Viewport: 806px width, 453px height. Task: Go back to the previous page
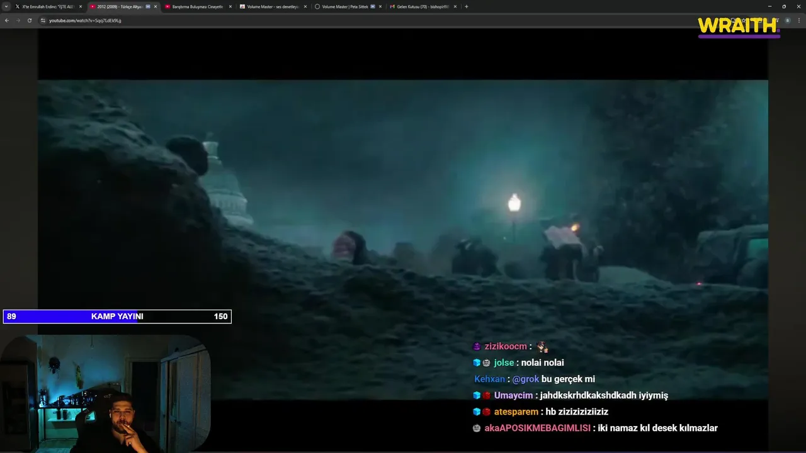click(x=7, y=20)
